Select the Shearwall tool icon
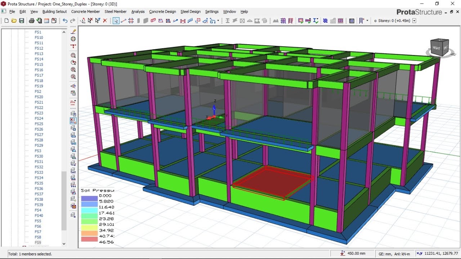 coord(146,21)
